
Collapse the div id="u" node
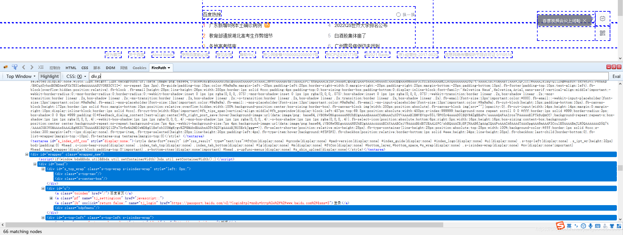[43, 188]
